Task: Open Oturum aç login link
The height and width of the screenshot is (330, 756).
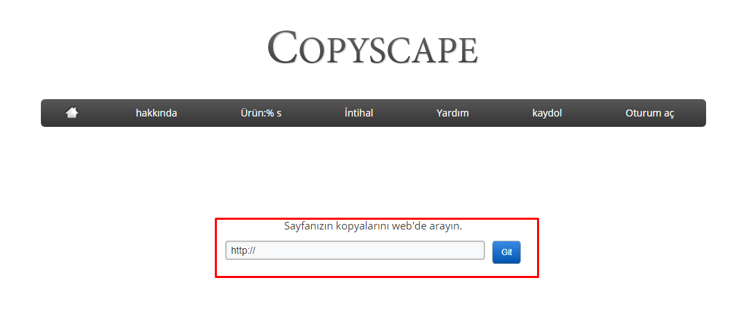Action: tap(649, 114)
